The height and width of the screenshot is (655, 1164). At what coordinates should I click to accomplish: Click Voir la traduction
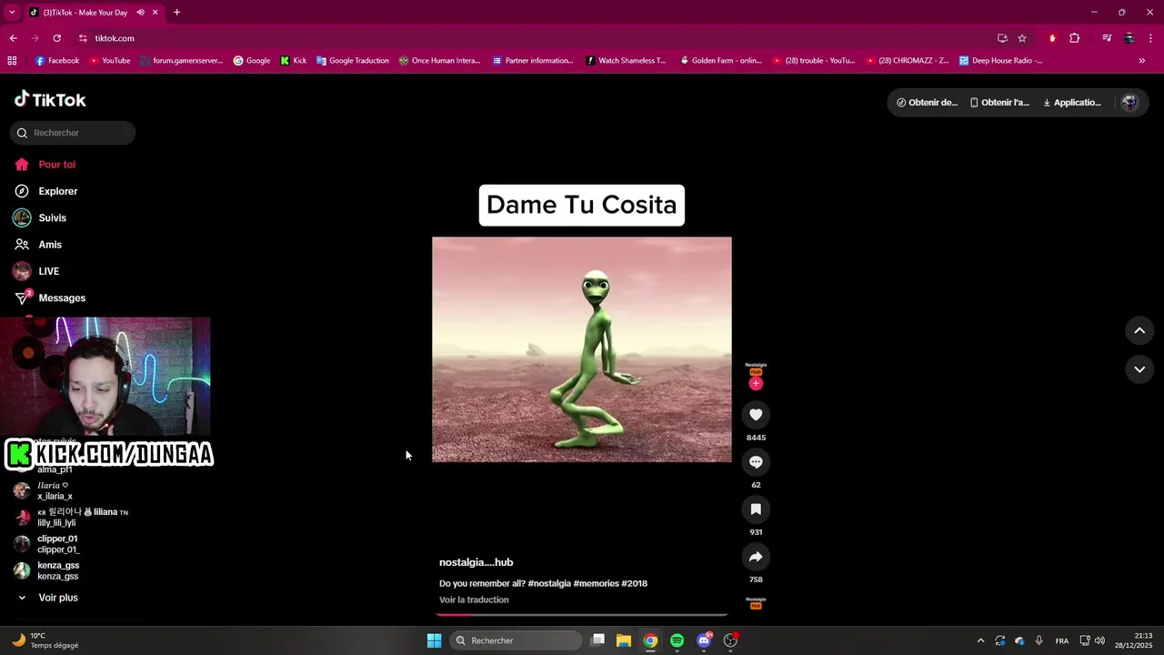tap(474, 600)
